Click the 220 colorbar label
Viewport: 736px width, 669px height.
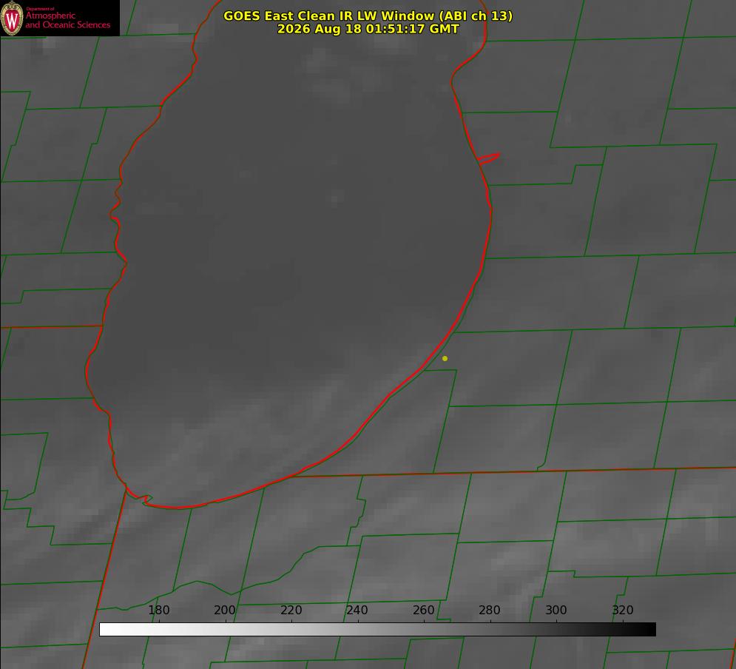[291, 610]
